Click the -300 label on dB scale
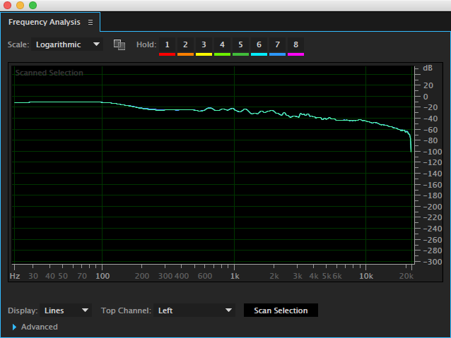451x338 pixels. click(433, 262)
